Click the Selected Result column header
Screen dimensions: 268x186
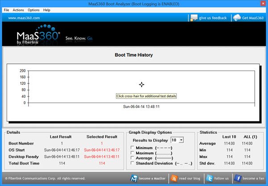[x=102, y=137]
